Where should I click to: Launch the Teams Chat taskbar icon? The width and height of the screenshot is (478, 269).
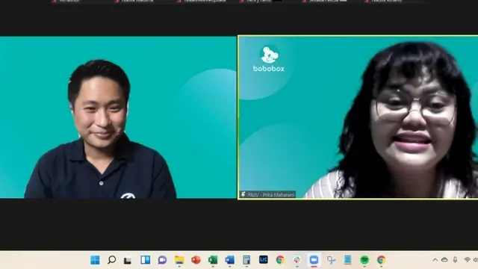click(162, 260)
